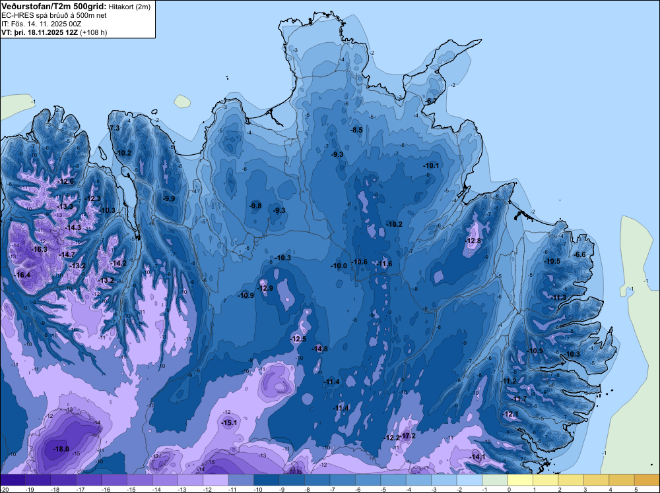Click the 4 tick on the bottom color scale
Viewport: 660px width, 493px height.
(x=609, y=489)
